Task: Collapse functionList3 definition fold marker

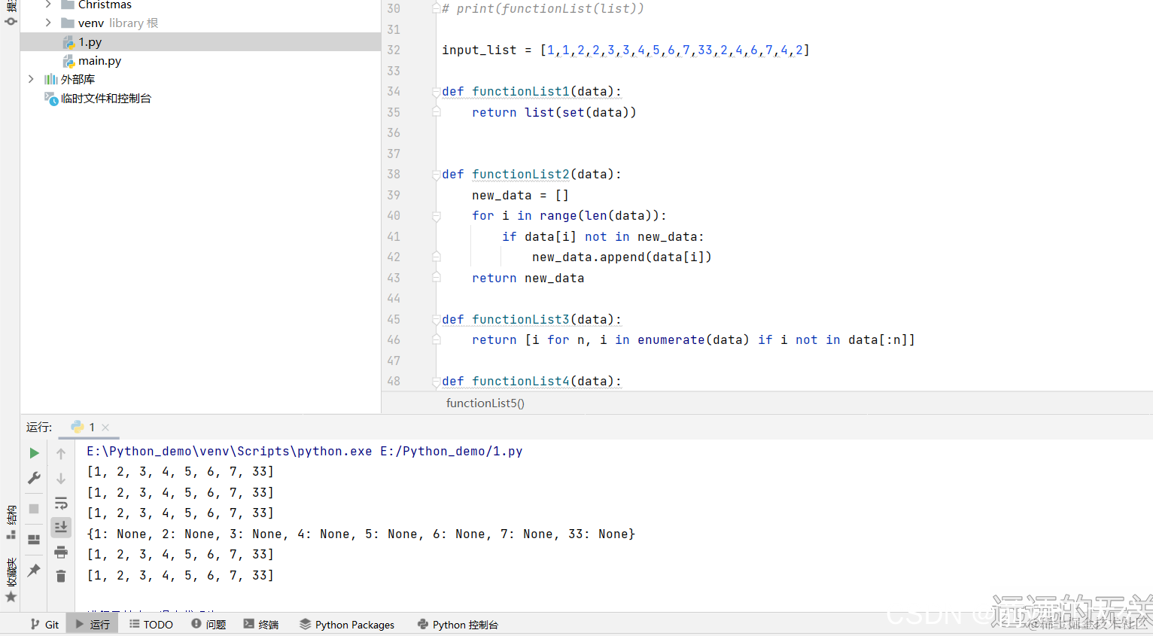Action: coord(436,320)
